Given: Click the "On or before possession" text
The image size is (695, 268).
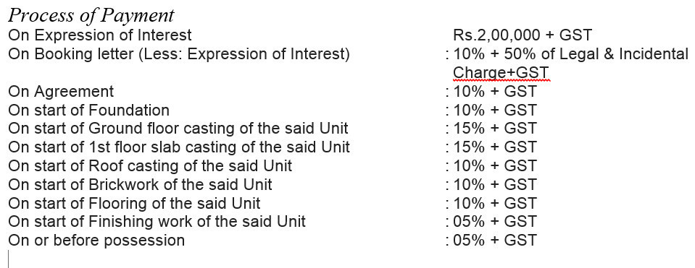Looking at the screenshot, I should point(96,241).
